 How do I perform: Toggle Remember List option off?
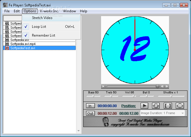point(51,35)
